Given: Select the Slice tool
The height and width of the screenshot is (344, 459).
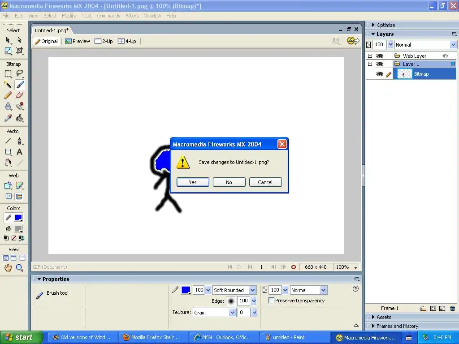Looking at the screenshot, I should (20, 185).
